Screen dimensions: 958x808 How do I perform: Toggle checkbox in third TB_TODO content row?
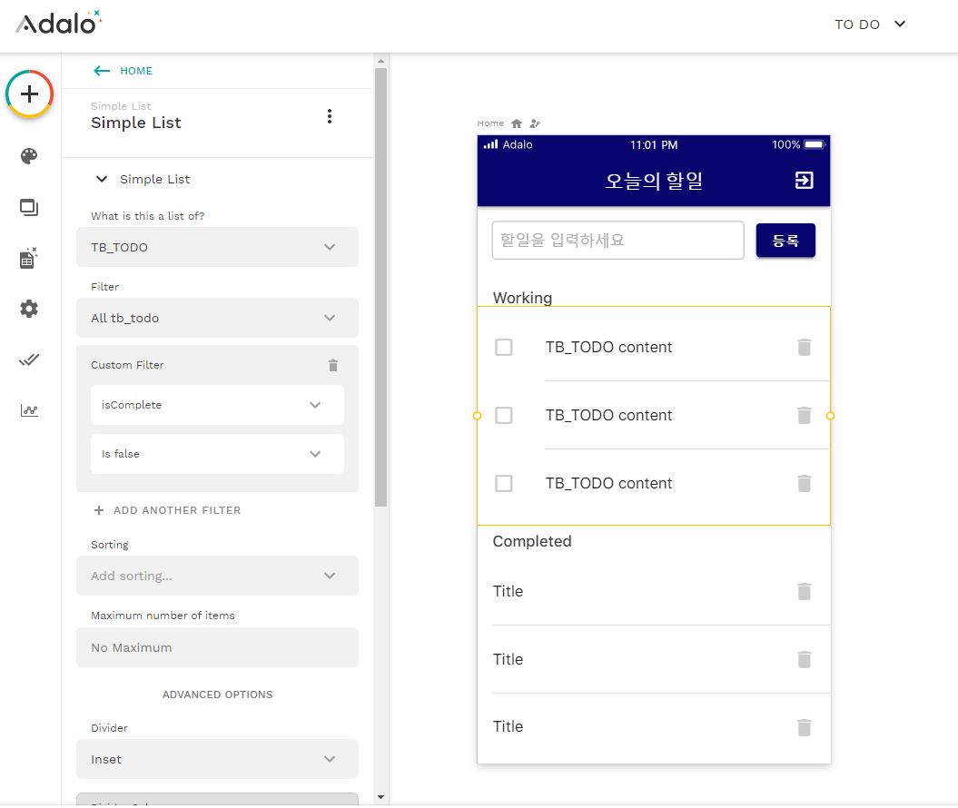point(503,484)
